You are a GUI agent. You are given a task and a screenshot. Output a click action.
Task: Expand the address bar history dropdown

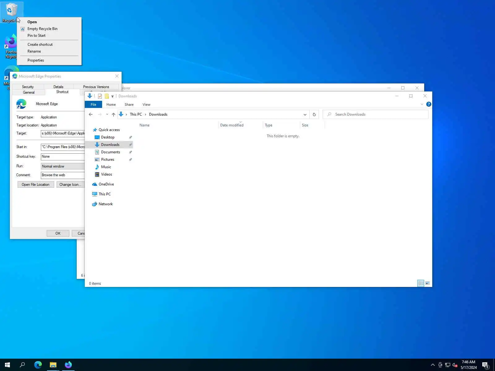(x=305, y=114)
